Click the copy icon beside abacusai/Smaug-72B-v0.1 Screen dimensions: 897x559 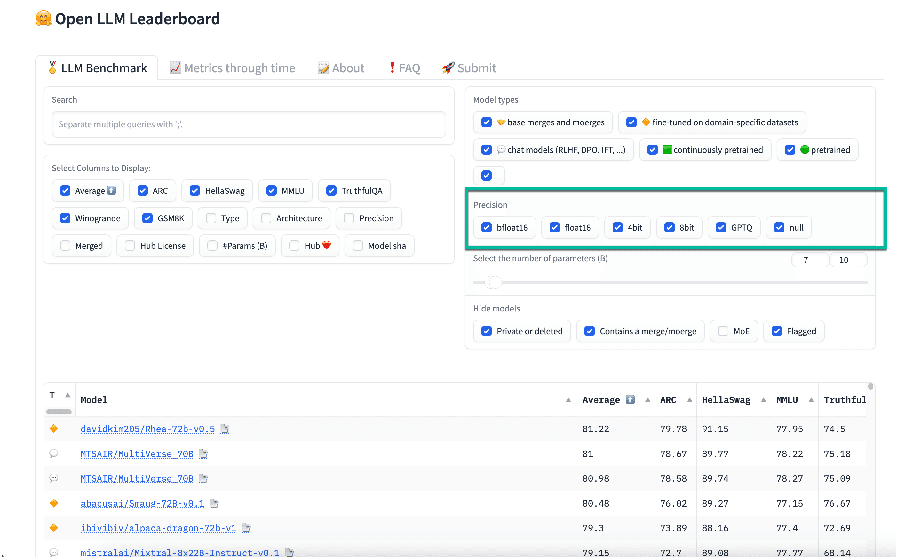214,503
